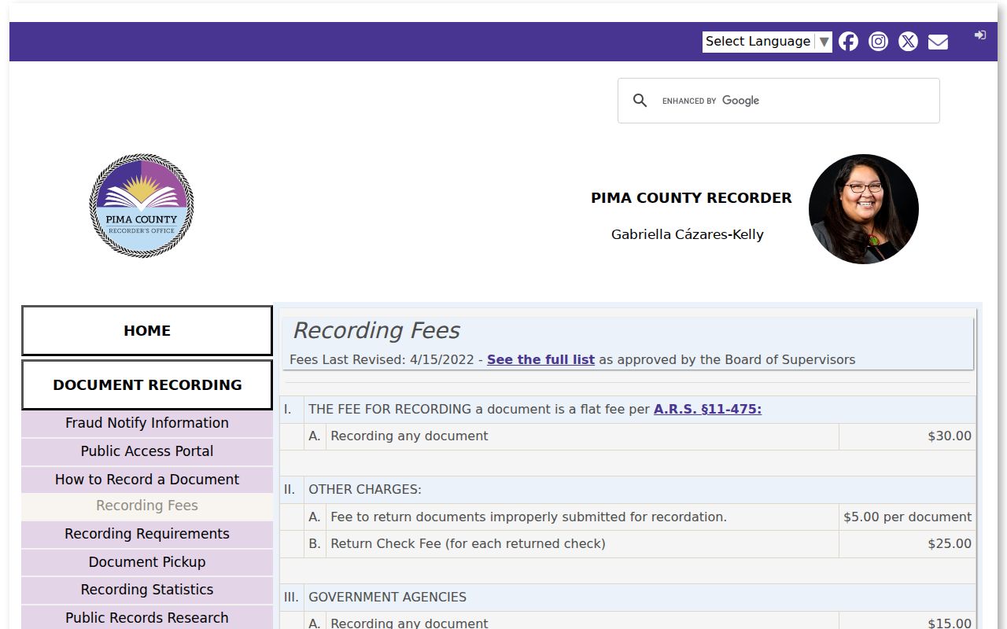Open Recording Statistics page
The image size is (1007, 629).
click(x=147, y=590)
